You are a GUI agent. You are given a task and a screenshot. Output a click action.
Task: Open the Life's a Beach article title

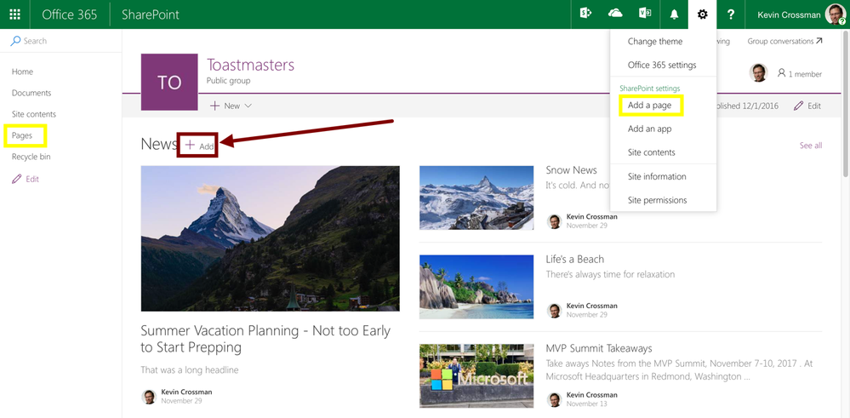click(x=574, y=259)
